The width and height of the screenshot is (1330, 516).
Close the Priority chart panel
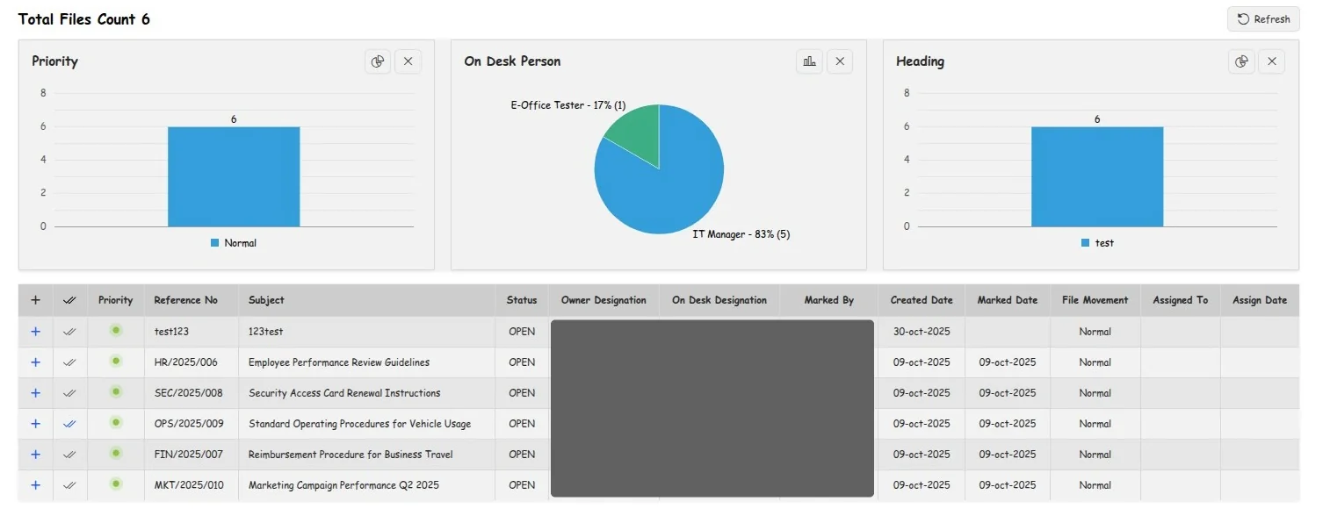(x=408, y=61)
